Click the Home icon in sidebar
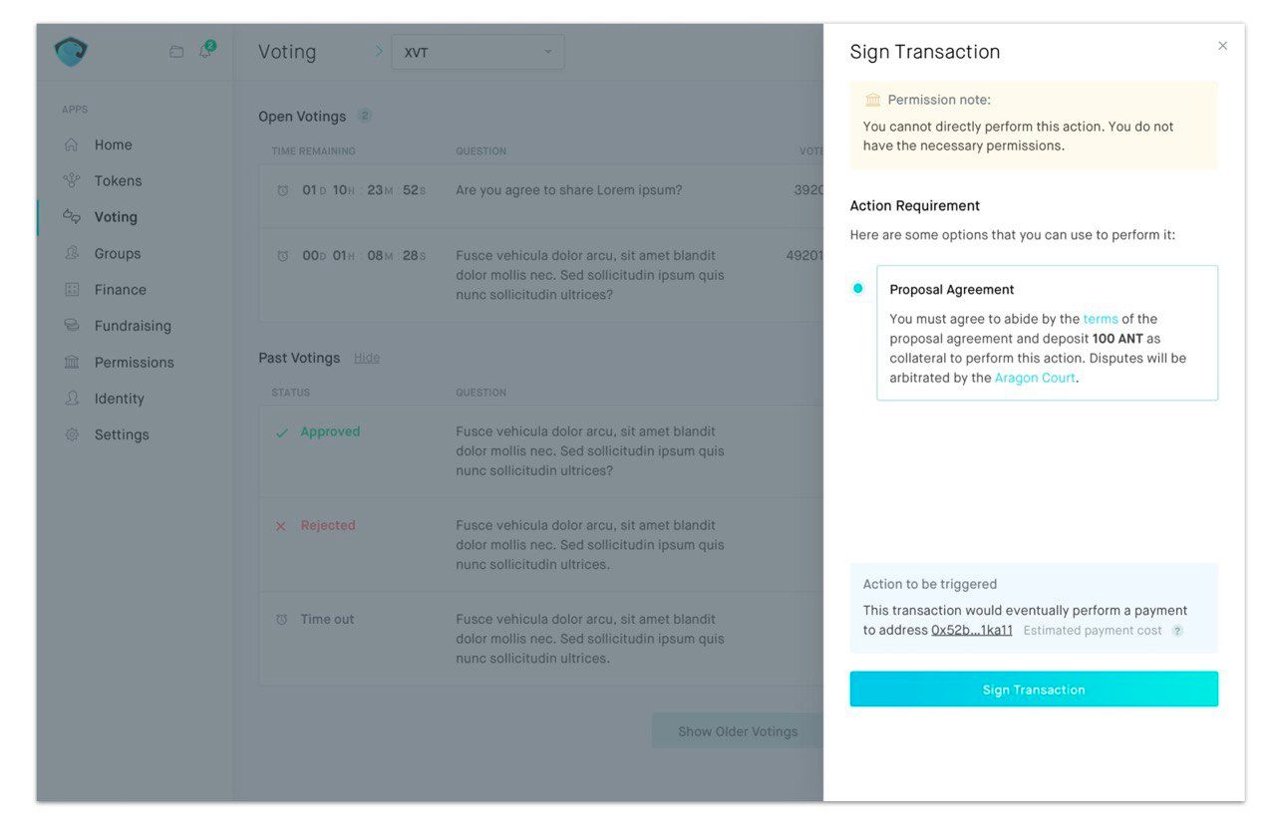This screenshot has width=1276, height=827. click(x=71, y=144)
